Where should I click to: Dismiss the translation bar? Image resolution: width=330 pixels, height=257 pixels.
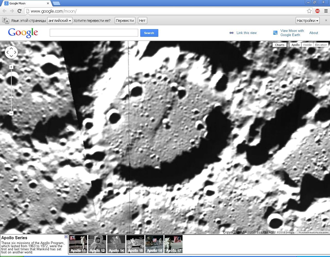pyautogui.click(x=326, y=20)
